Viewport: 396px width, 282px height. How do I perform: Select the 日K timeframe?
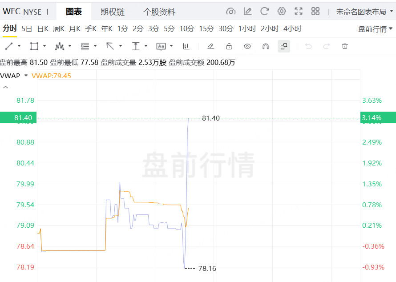[43, 29]
